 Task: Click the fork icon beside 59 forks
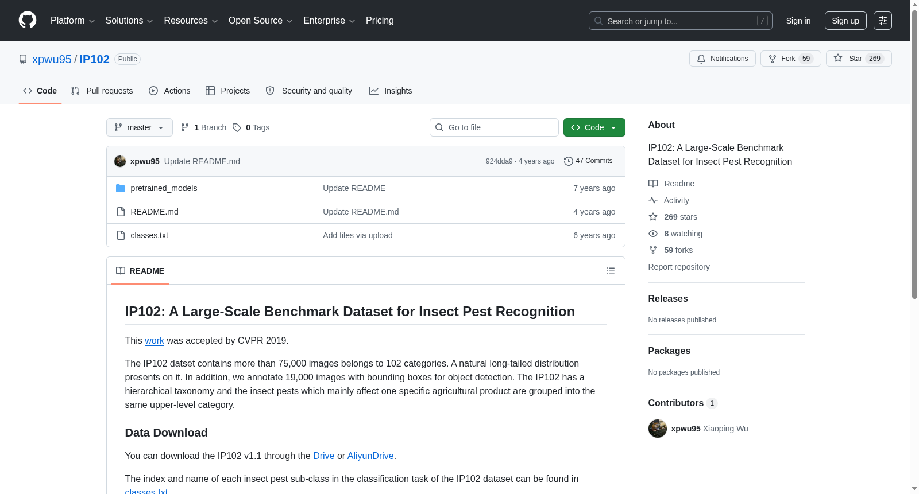[x=653, y=250]
